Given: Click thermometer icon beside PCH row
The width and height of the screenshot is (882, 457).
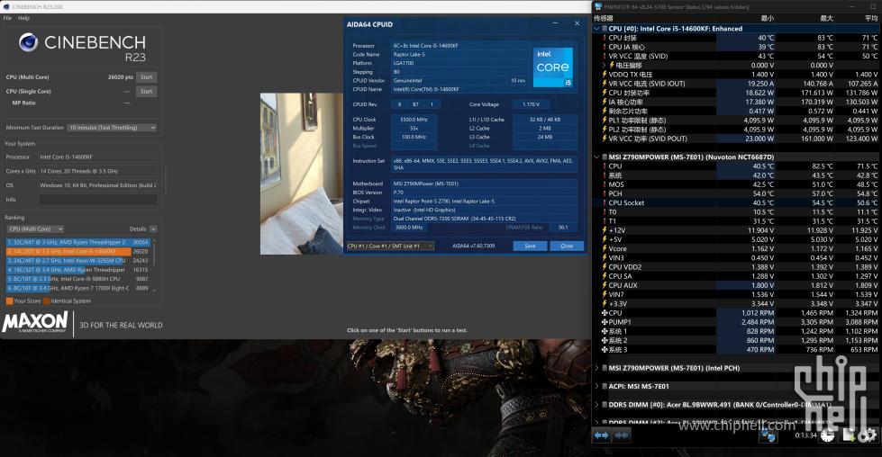Looking at the screenshot, I should (x=605, y=193).
